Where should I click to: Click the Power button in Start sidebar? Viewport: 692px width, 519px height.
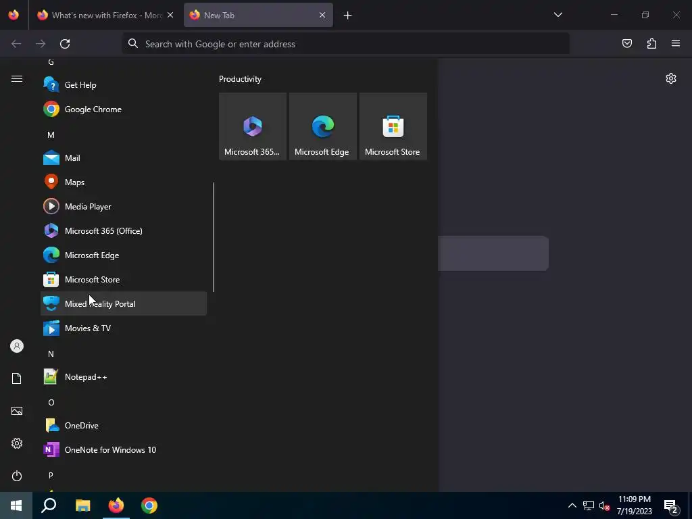[x=17, y=476]
